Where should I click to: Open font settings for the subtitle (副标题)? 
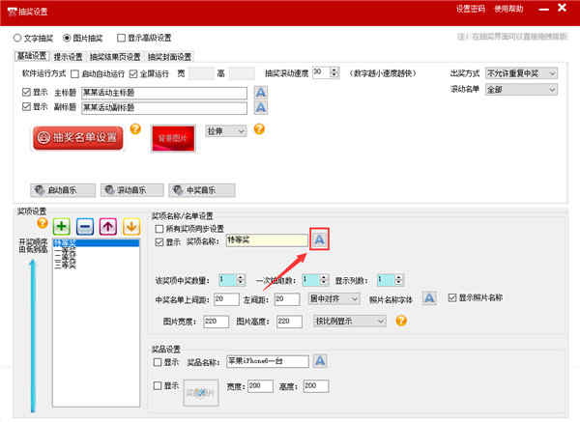pyautogui.click(x=261, y=107)
